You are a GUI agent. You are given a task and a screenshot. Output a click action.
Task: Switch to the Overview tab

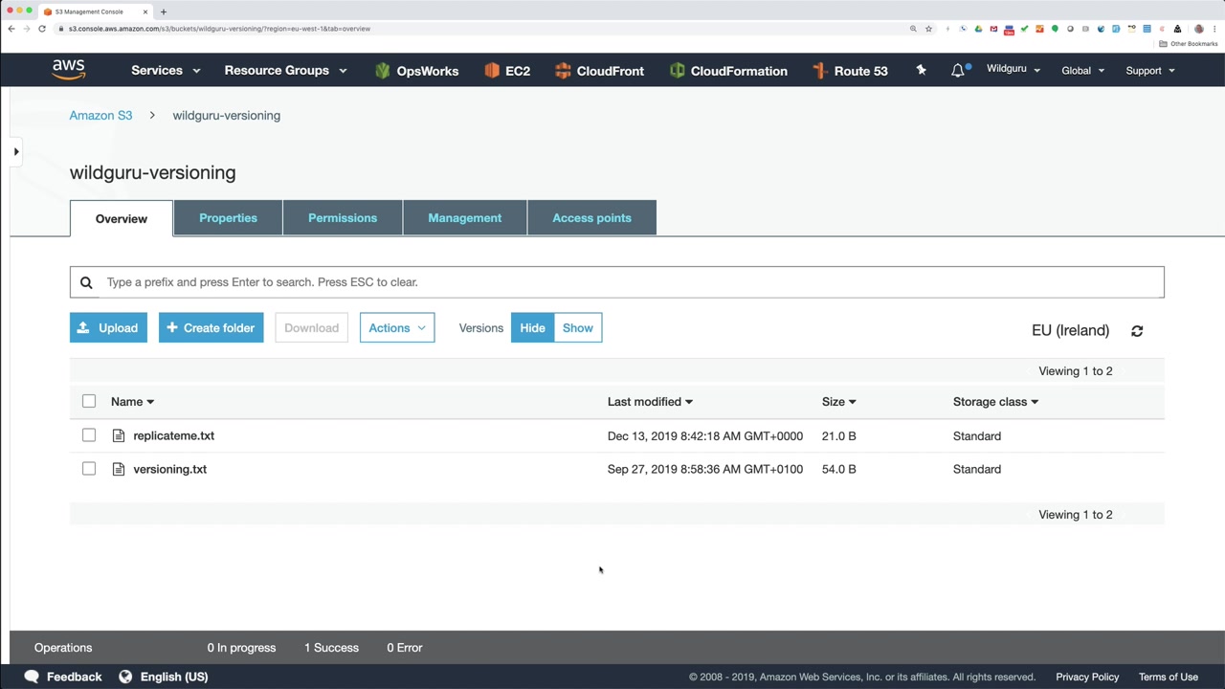(x=122, y=219)
